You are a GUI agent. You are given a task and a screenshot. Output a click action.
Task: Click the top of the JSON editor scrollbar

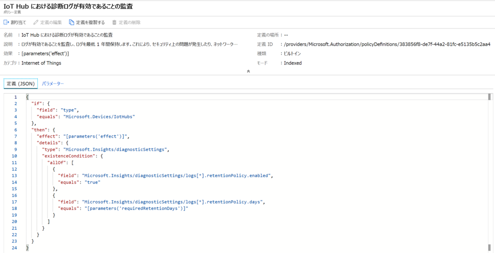coord(490,97)
